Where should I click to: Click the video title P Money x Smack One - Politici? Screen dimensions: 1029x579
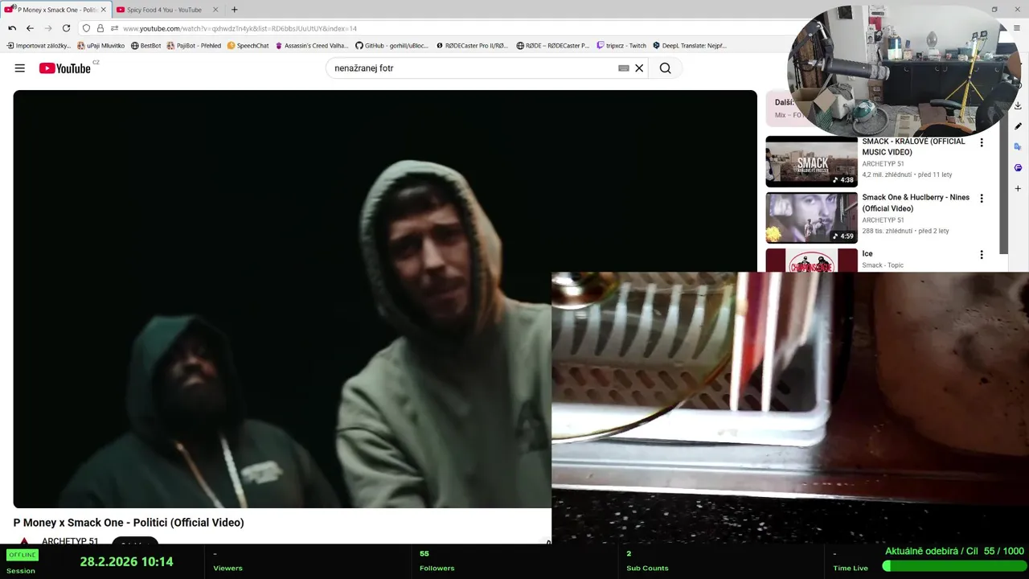click(129, 523)
